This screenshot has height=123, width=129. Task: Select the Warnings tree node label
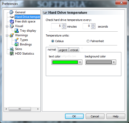point(21,35)
